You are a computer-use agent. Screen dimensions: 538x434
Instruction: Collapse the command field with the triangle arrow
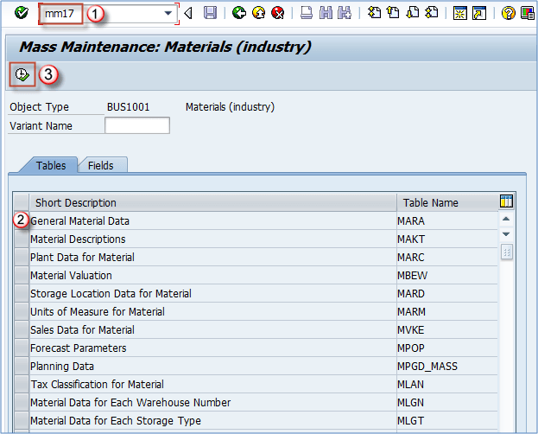[188, 13]
